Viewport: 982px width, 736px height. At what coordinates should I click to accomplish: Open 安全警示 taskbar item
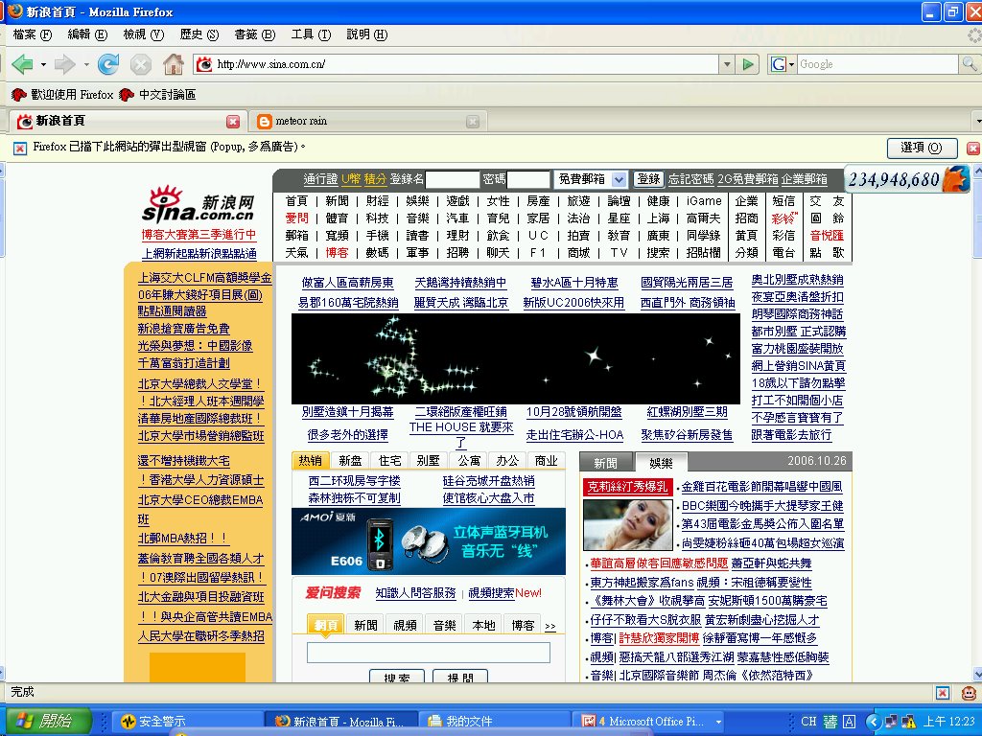point(187,721)
